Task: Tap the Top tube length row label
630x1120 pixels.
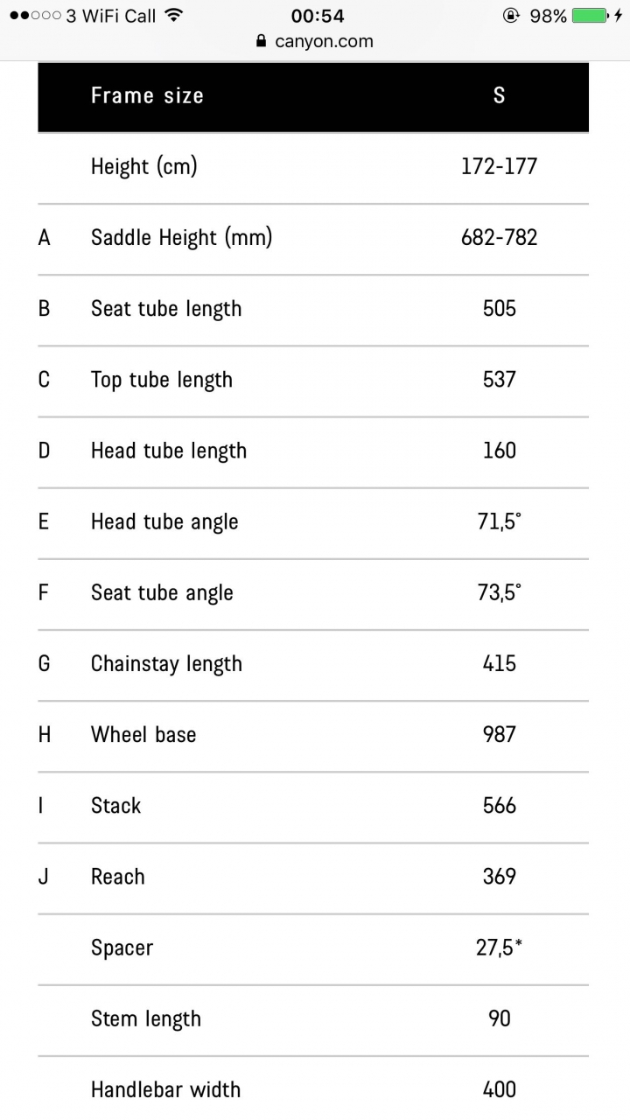Action: point(162,380)
